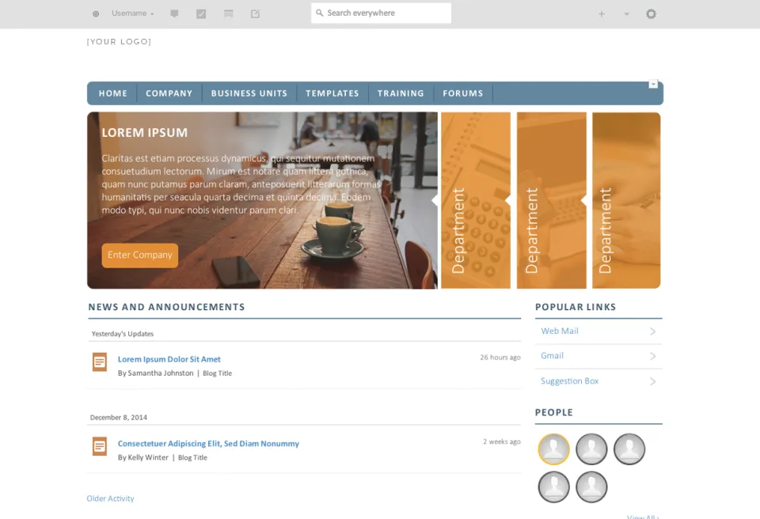Open the Username dropdown menu
The height and width of the screenshot is (519, 760).
click(x=132, y=13)
